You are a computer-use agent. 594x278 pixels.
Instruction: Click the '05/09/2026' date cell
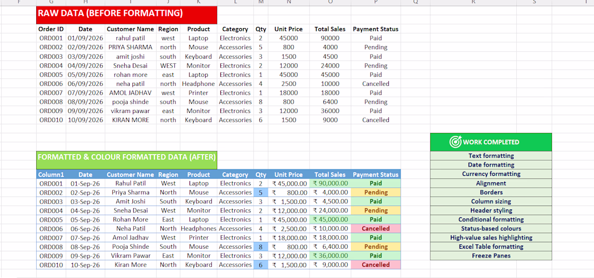[86, 74]
